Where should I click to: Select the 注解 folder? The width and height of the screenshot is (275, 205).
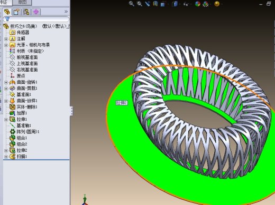pos(21,38)
